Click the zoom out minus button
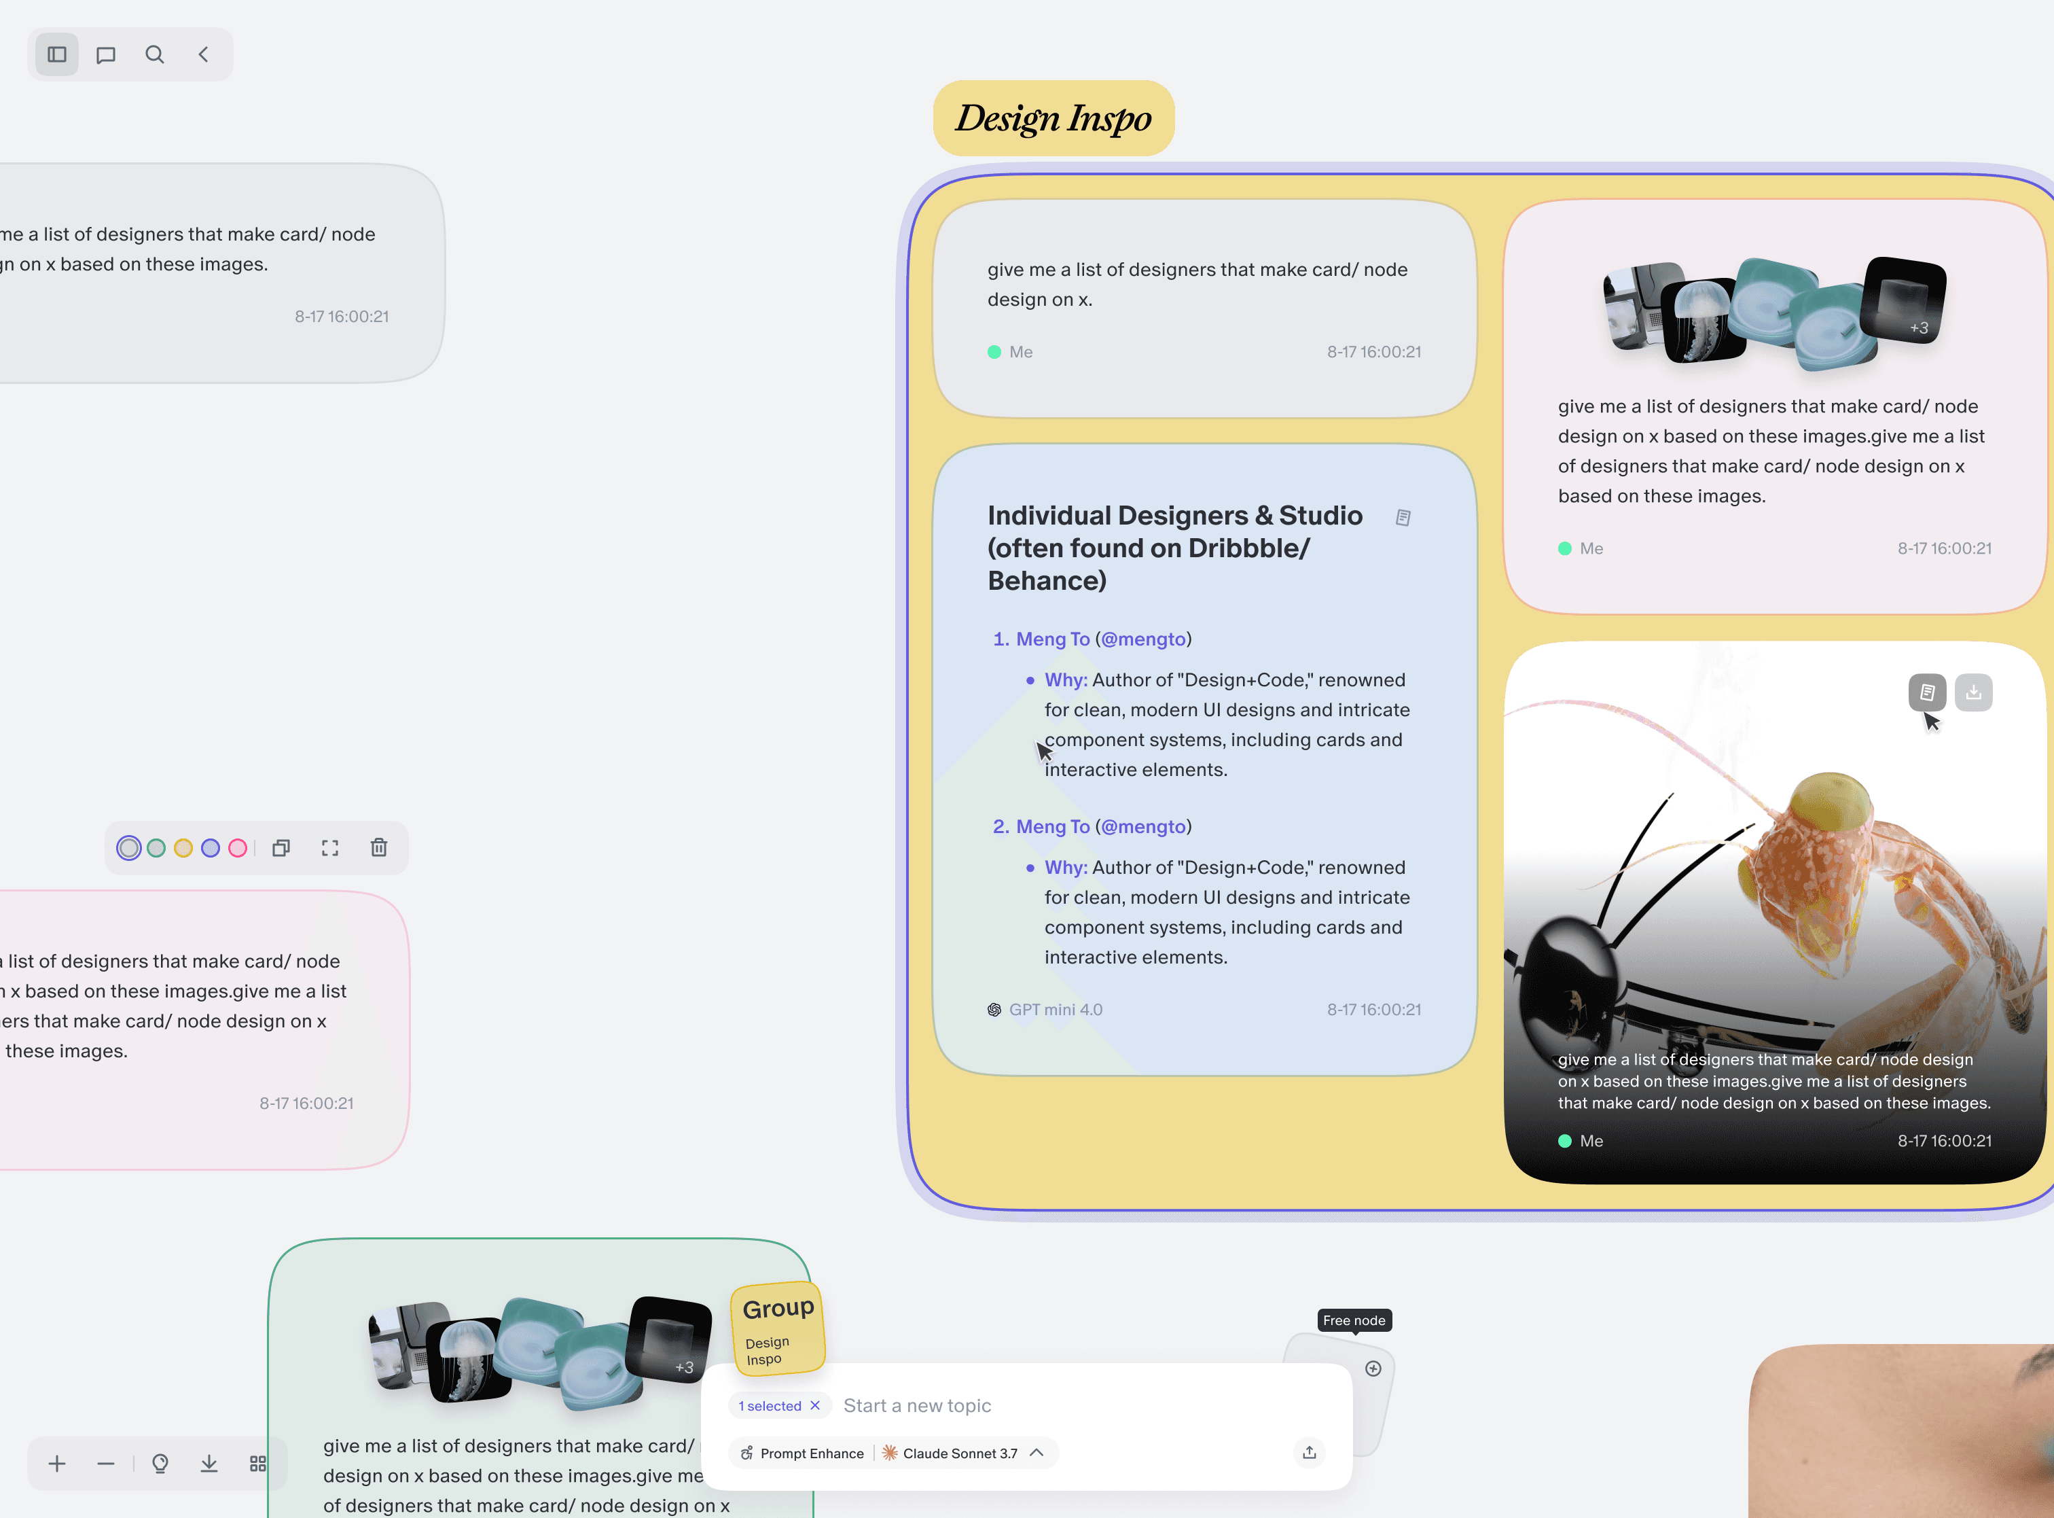2054x1518 pixels. pos(106,1463)
